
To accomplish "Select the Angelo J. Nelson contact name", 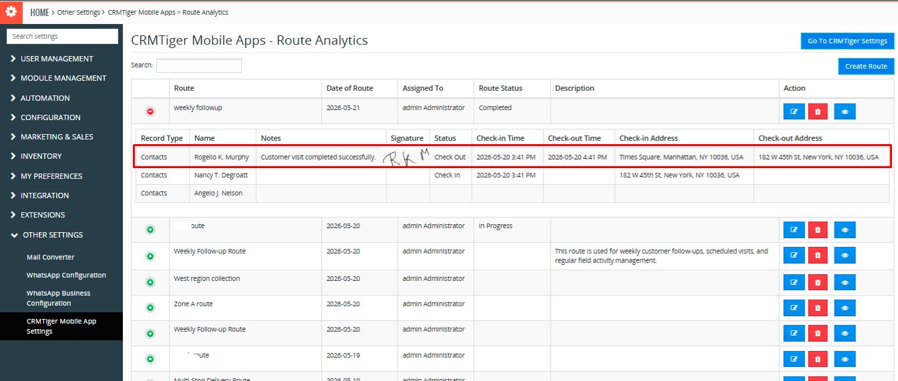I will pos(219,193).
